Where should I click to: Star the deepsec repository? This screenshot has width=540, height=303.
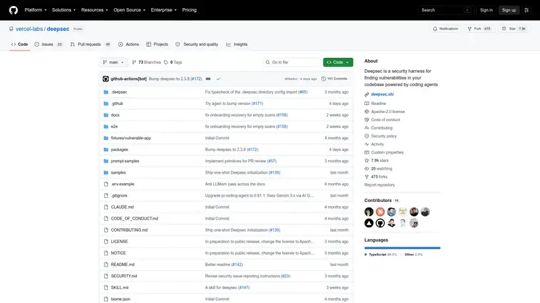[x=514, y=29]
